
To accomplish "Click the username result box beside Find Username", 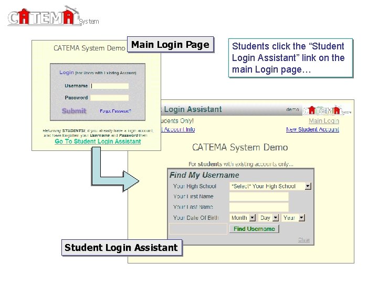I will click(x=198, y=229).
